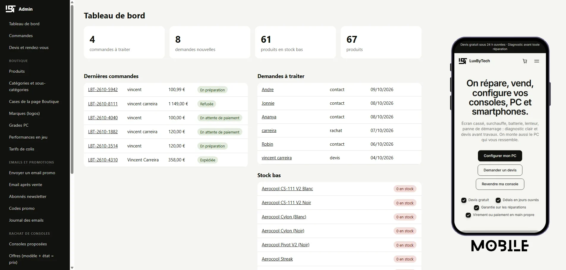Go to Marques (logos)
Image resolution: width=566 pixels, height=270 pixels.
24,113
